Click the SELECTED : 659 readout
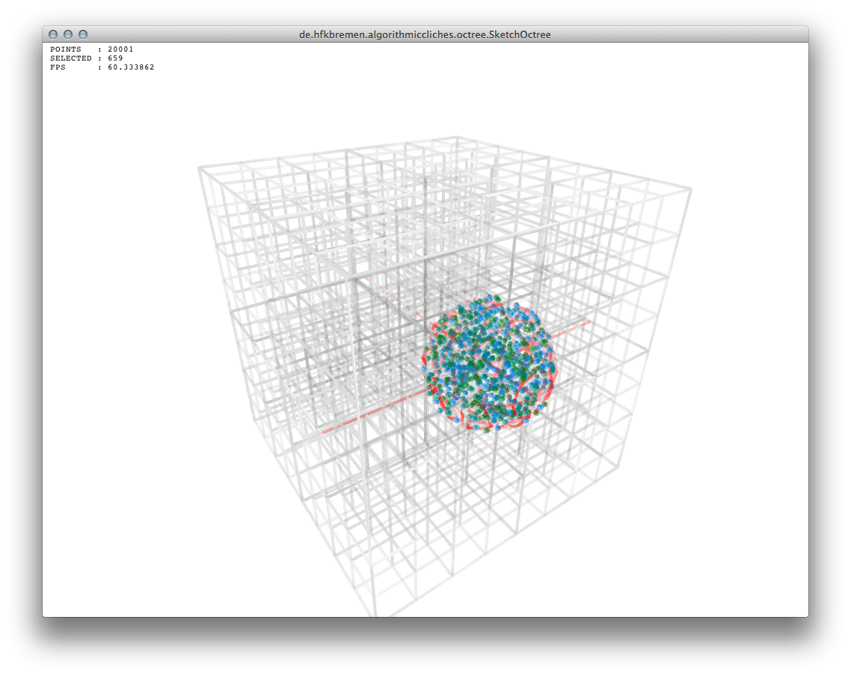Screen dimensions: 851x676 (x=87, y=58)
